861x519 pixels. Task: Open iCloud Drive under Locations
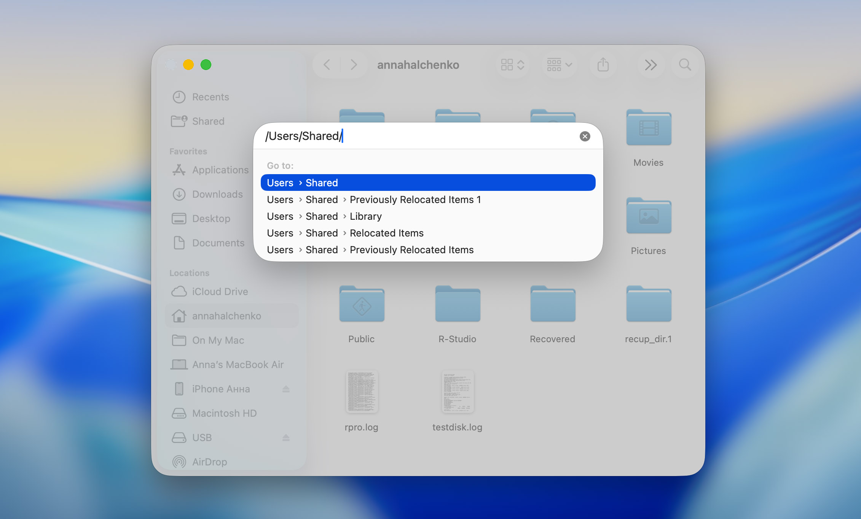pyautogui.click(x=219, y=291)
